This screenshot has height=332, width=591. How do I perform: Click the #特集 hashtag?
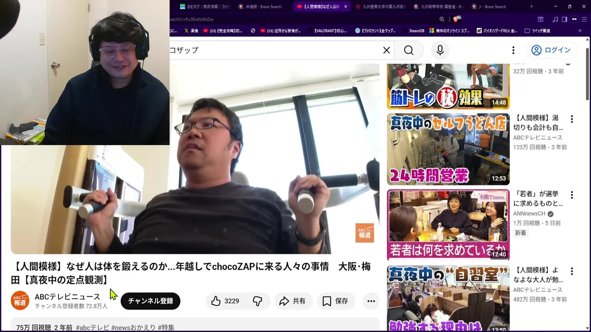[166, 327]
